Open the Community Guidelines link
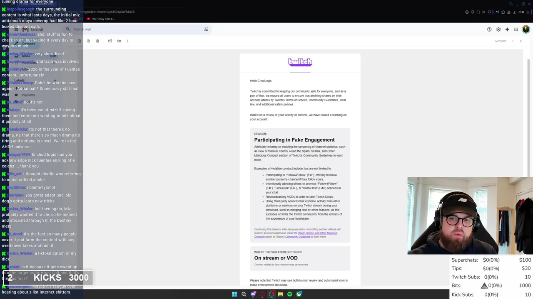This screenshot has width=533, height=299. coord(298,237)
